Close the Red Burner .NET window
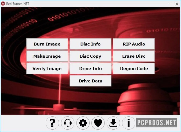This screenshot has height=132, width=181. tap(177, 4)
